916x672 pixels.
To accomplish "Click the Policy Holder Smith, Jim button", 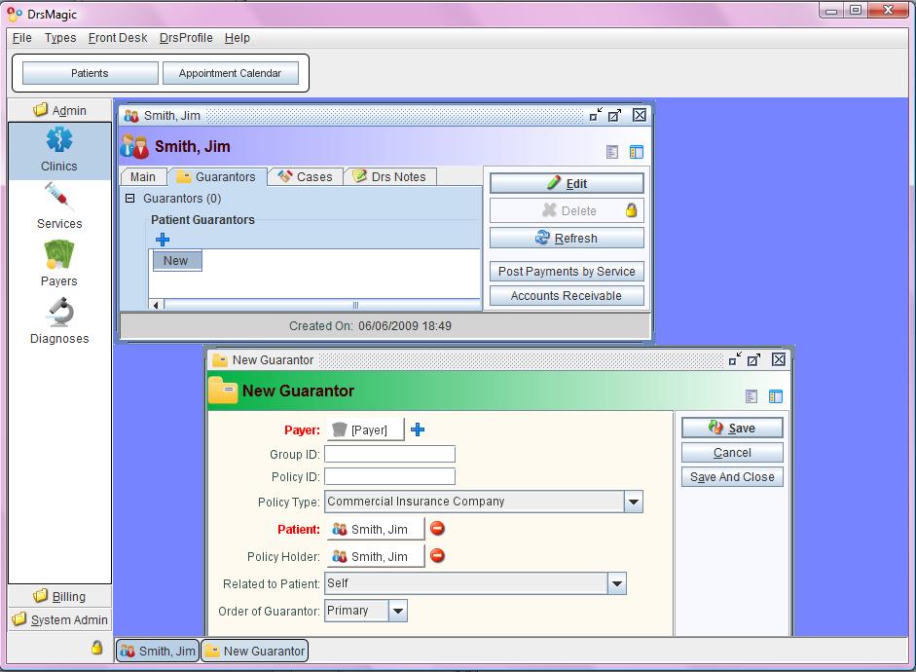I will (x=375, y=556).
